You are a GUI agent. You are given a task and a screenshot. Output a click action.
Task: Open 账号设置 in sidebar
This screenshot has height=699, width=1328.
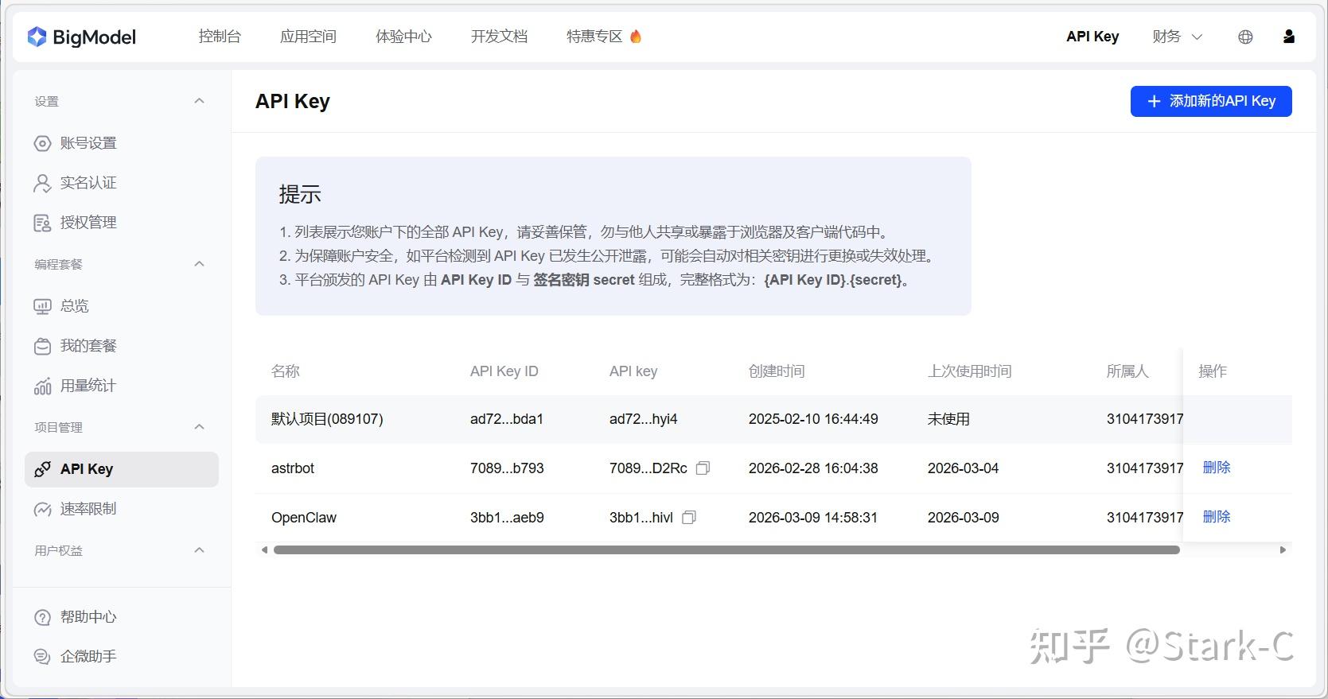88,143
